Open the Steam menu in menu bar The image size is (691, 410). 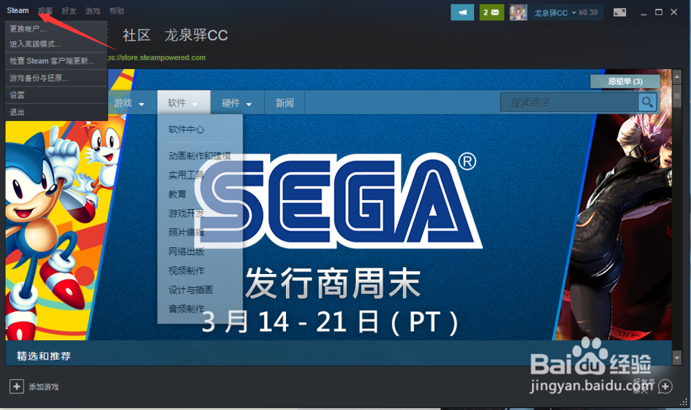point(18,10)
